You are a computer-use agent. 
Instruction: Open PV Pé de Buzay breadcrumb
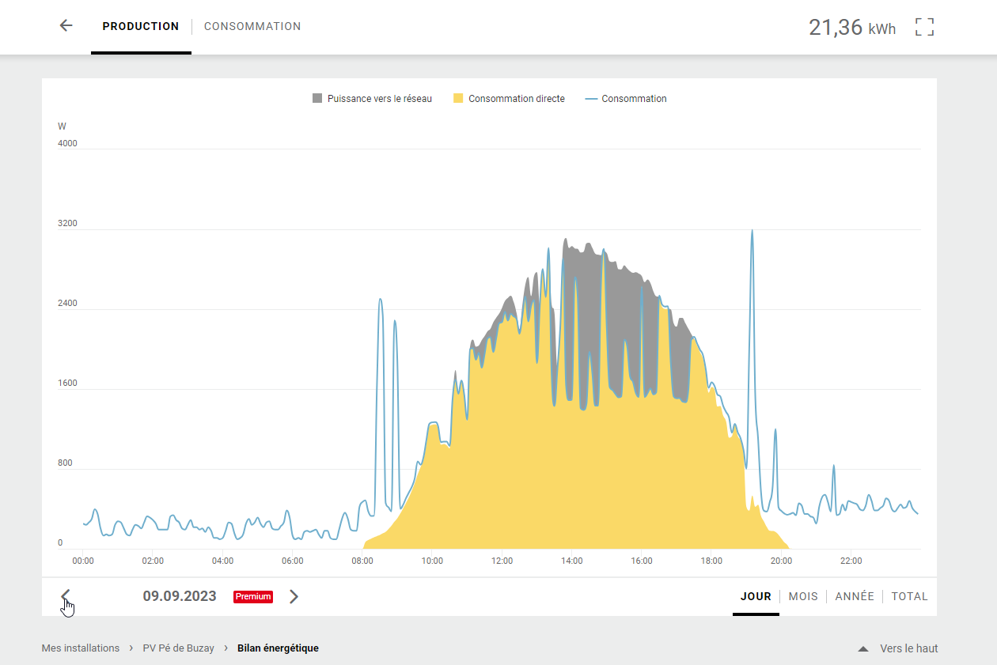coord(178,648)
